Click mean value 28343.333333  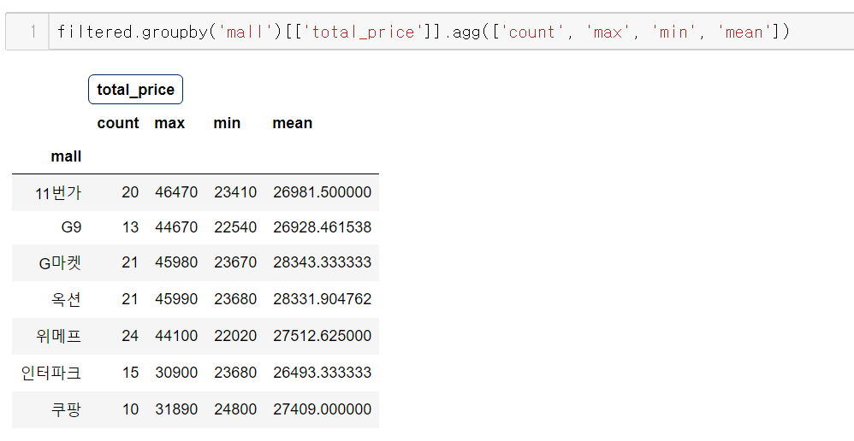tap(323, 262)
